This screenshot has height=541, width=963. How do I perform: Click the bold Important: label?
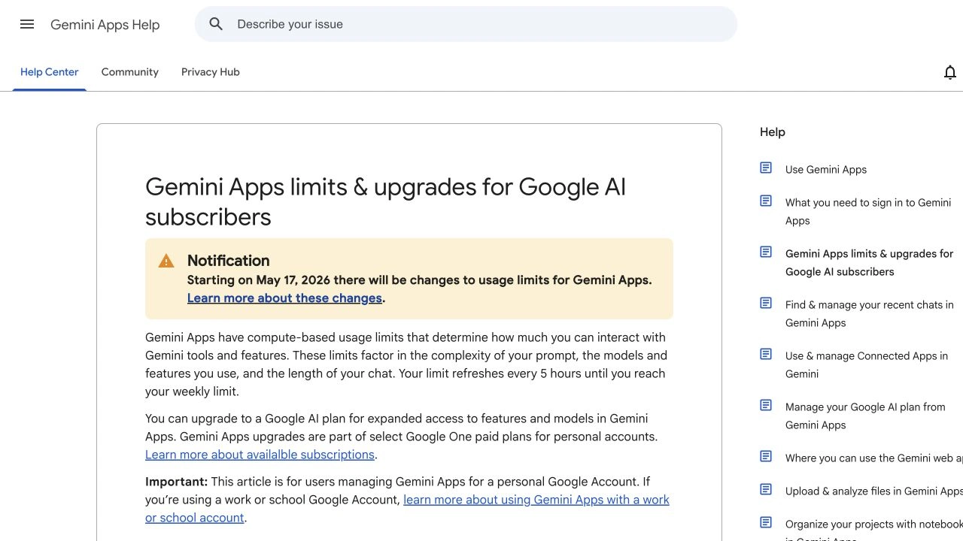point(176,482)
